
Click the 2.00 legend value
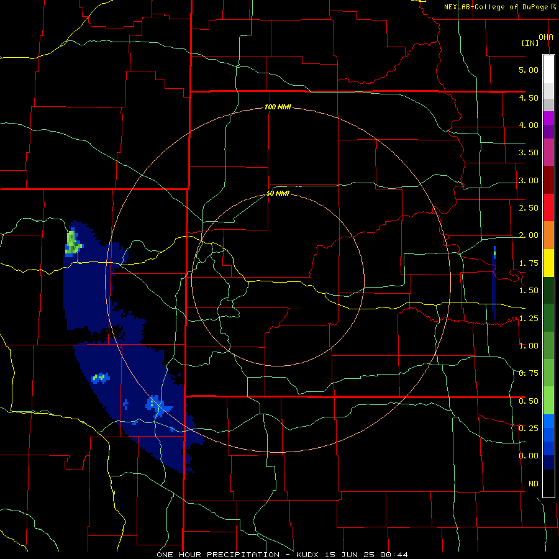529,235
